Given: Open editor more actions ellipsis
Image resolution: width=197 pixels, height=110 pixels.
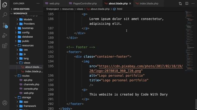Looking at the screenshot, I should click(193, 3).
